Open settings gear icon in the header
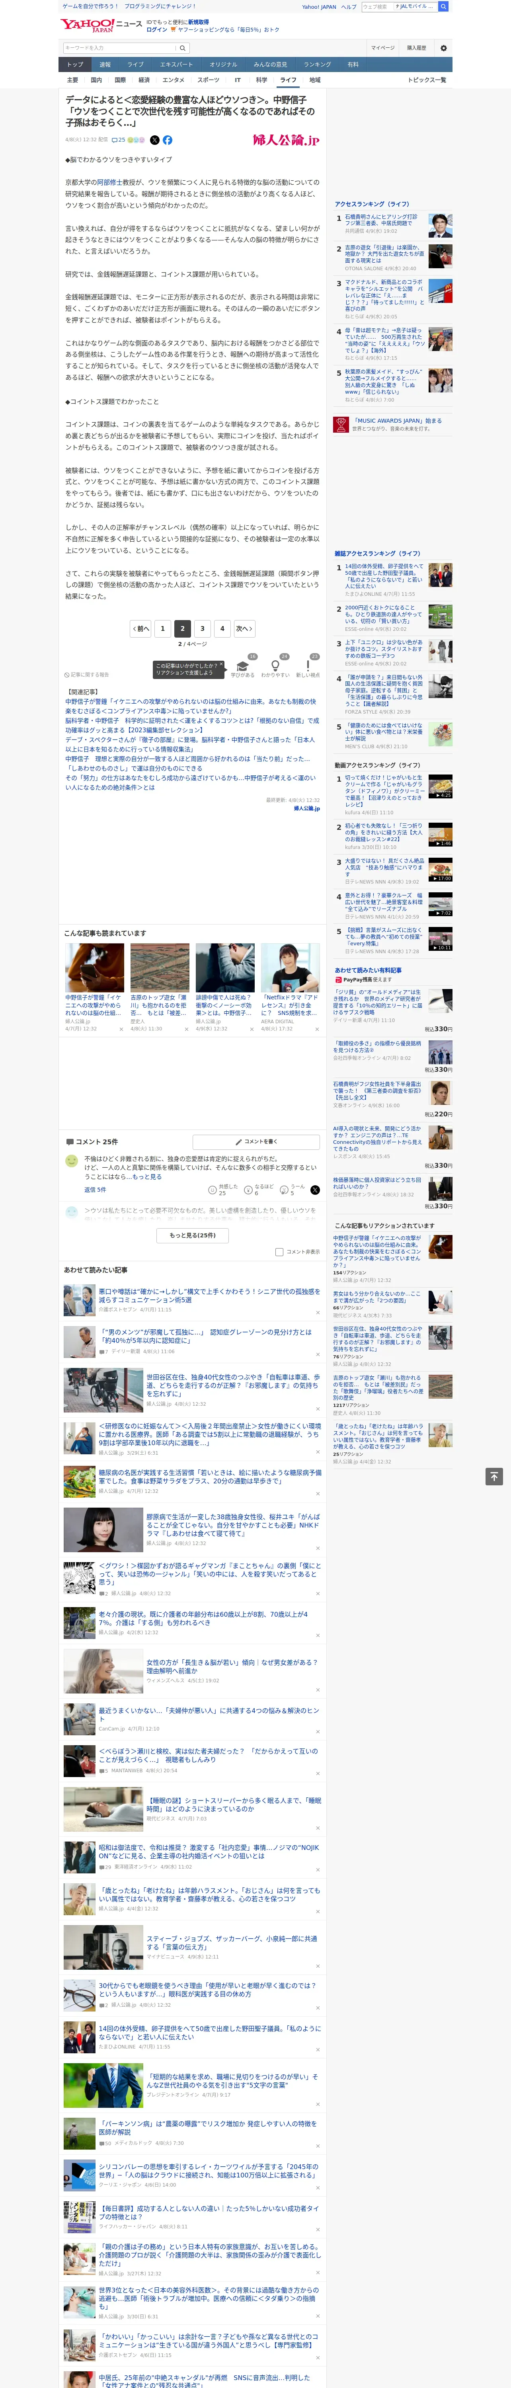 click(x=443, y=47)
